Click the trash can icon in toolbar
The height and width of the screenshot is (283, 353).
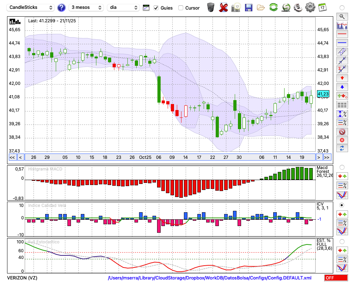(211, 7)
